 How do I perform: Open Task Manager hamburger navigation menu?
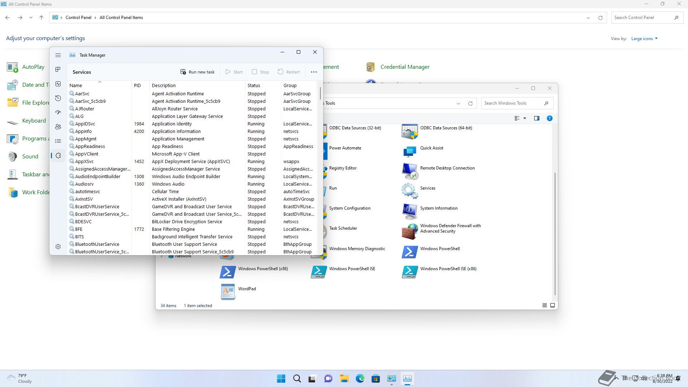coord(58,55)
